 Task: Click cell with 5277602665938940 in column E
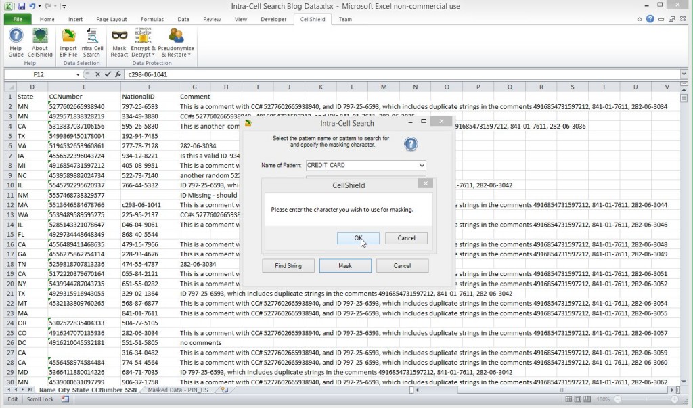click(84, 106)
